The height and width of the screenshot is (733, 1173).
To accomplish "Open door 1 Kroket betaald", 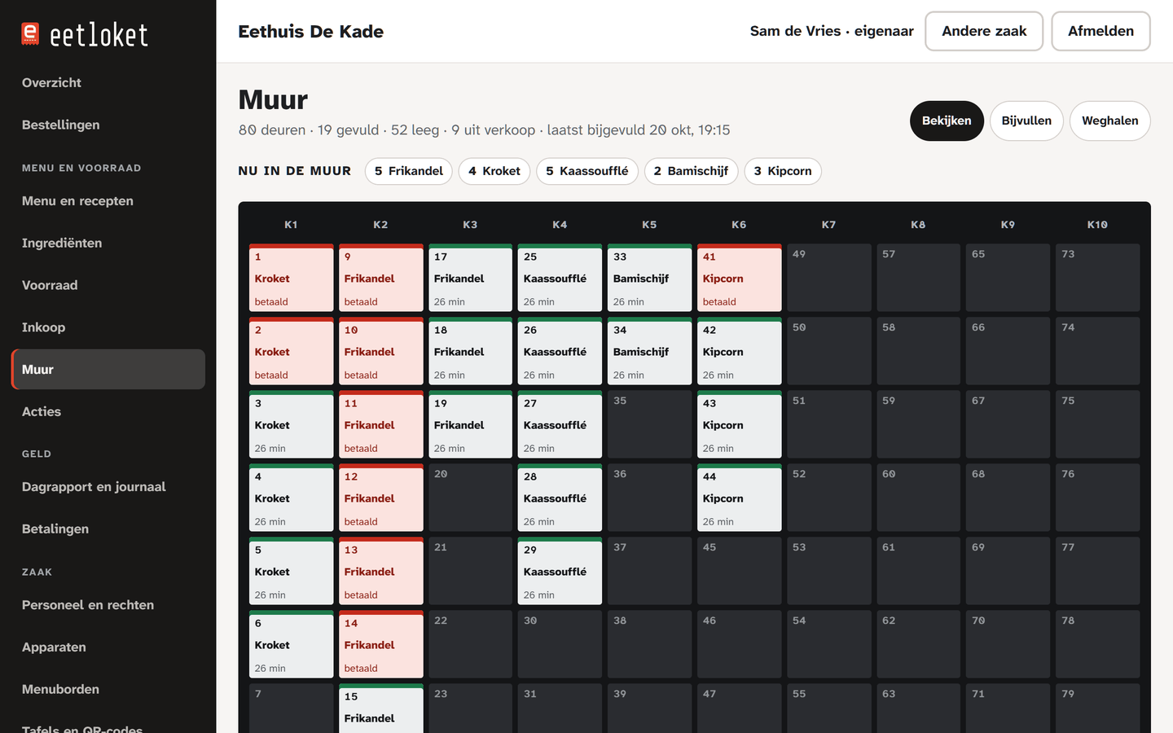I will point(292,278).
